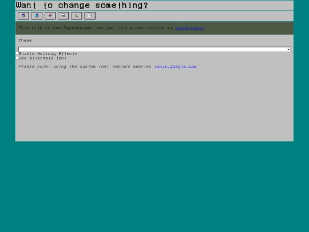The height and width of the screenshot is (232, 309).
Task: Enable Holiday Effects checkbox
Action: 17,53
